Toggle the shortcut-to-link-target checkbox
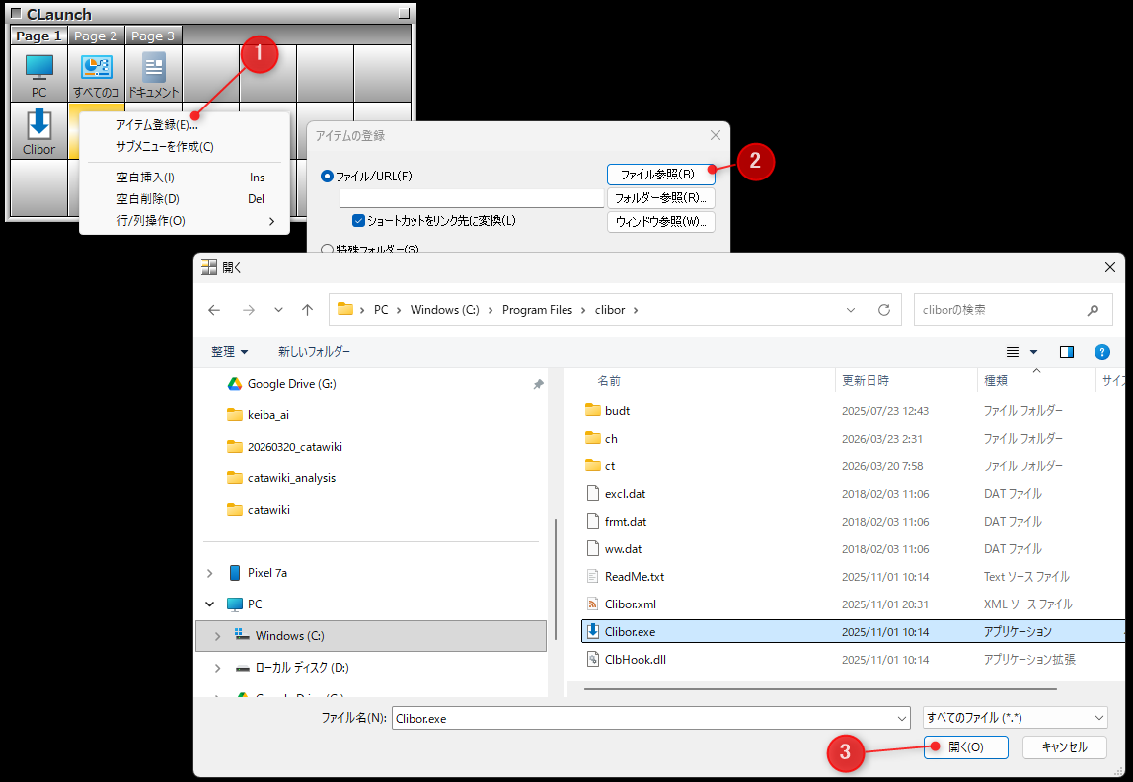 click(359, 221)
